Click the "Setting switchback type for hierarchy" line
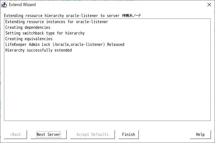The image size is (215, 143). click(x=45, y=33)
